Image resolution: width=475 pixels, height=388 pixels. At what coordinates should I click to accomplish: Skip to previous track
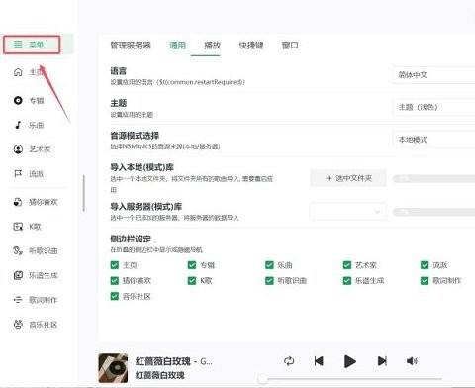click(x=319, y=361)
